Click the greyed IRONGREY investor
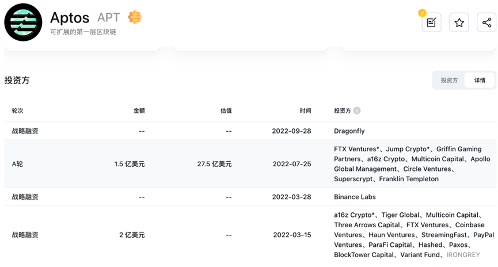The image size is (498, 267). point(463,254)
